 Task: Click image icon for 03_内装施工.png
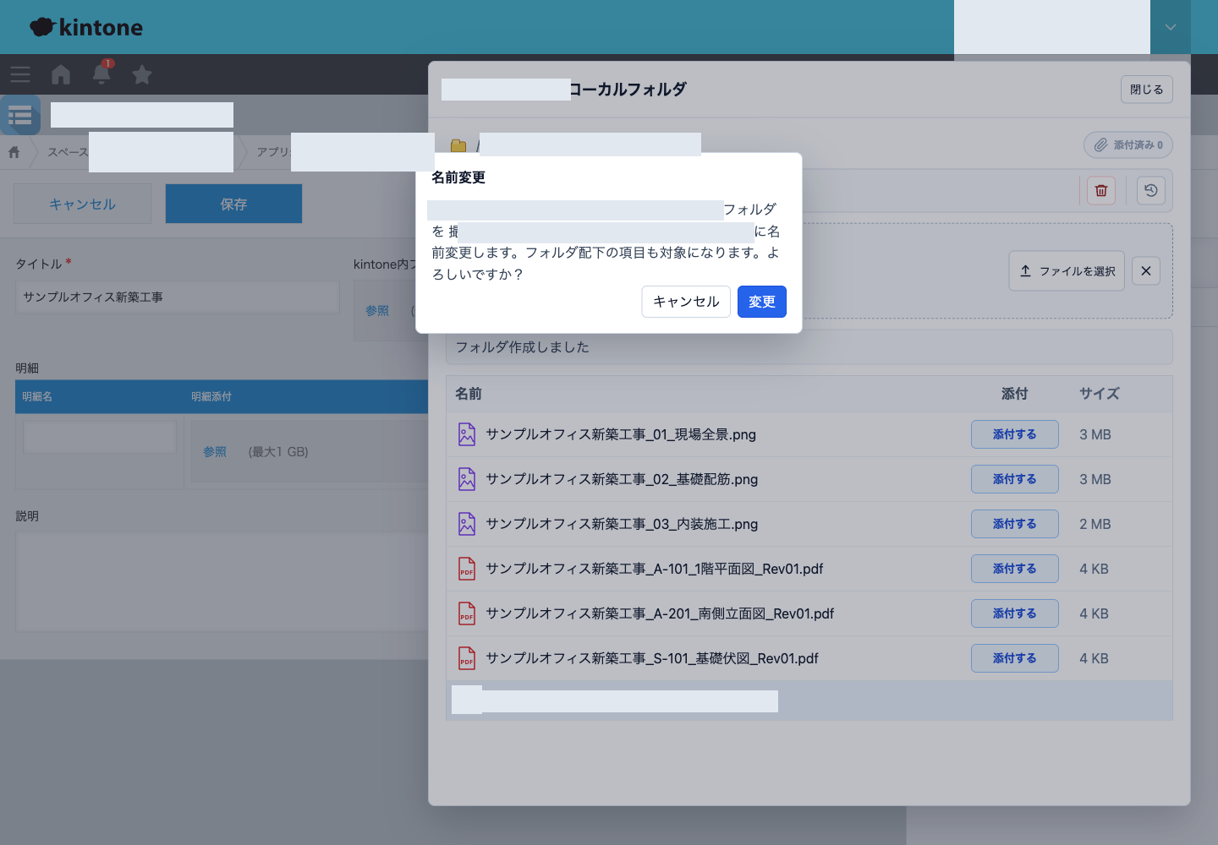tap(467, 524)
